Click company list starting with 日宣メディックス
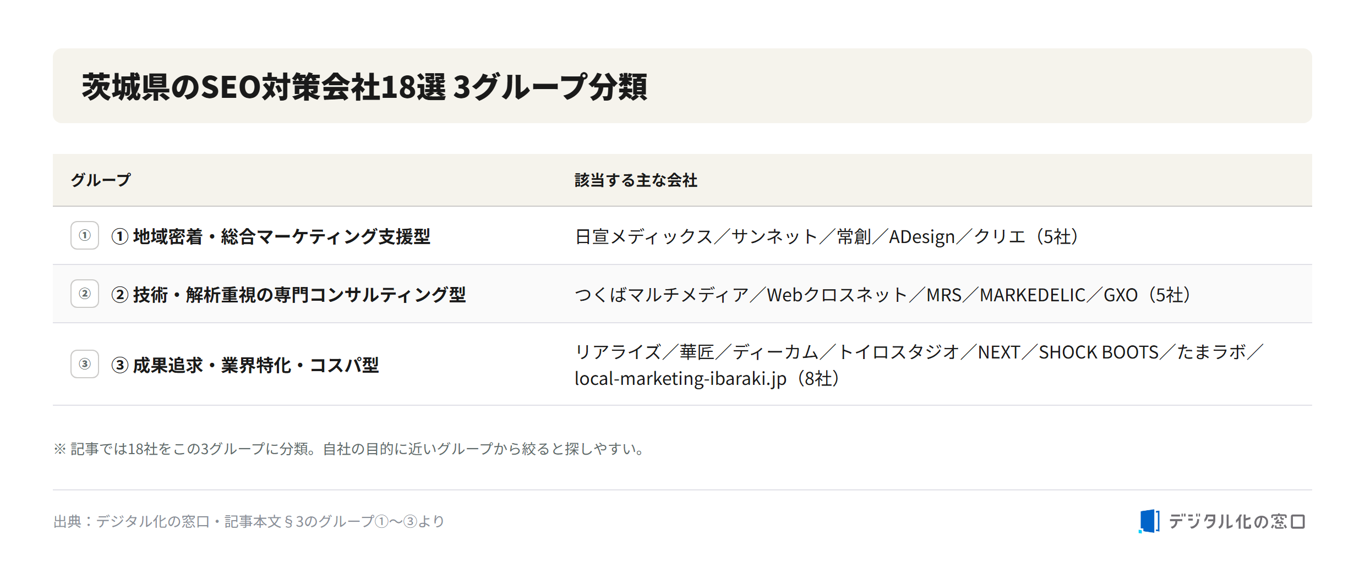Viewport: 1365px width, 585px height. point(828,236)
